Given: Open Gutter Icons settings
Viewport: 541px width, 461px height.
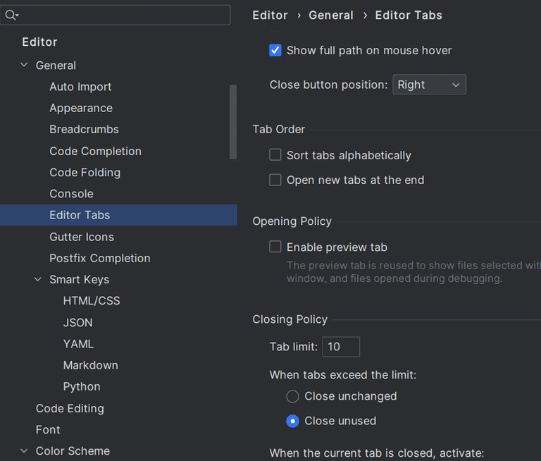Looking at the screenshot, I should click(x=82, y=237).
